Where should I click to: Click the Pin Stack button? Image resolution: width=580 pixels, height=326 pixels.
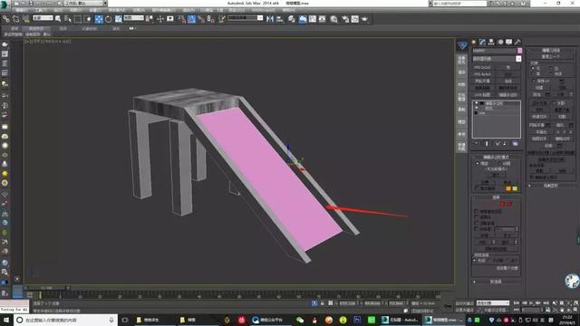pos(476,143)
